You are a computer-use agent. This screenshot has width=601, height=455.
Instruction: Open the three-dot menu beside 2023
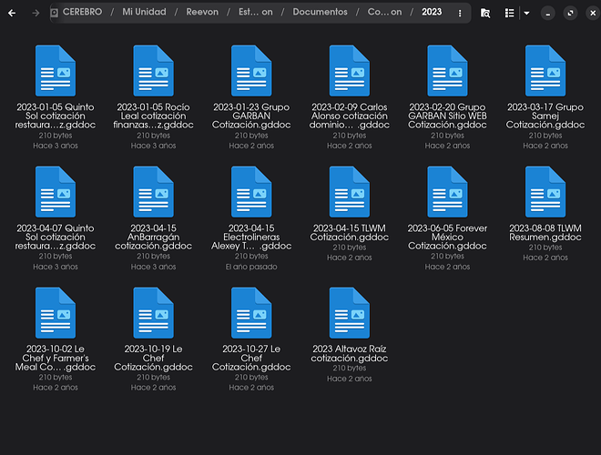[458, 13]
